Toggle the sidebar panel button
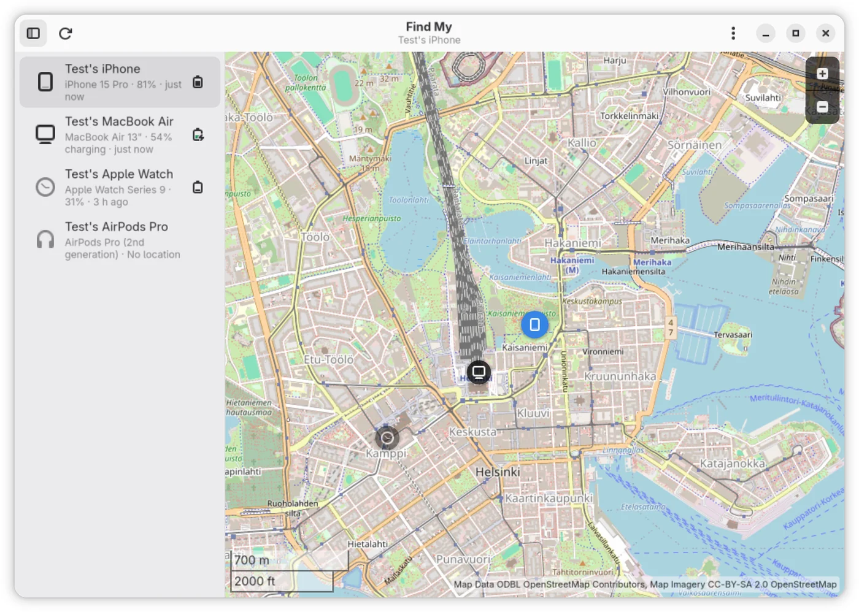The width and height of the screenshot is (859, 612). coord(33,33)
